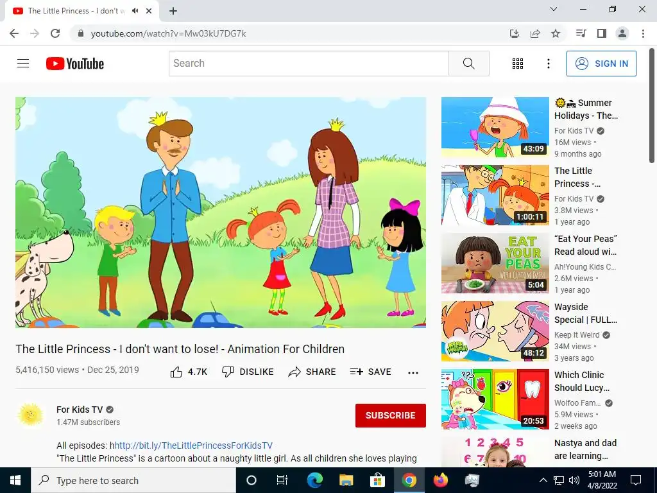The width and height of the screenshot is (657, 493).
Task: Click the For Kids TV sun avatar
Action: pos(30,415)
